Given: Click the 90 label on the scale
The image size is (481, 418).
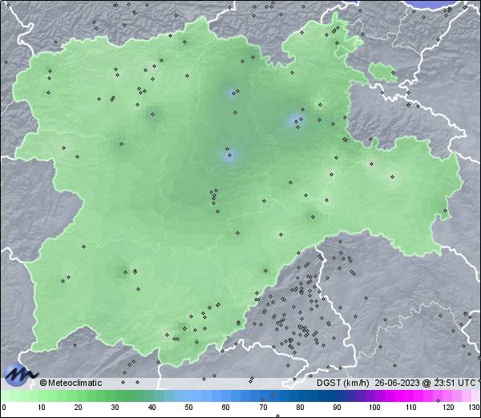Looking at the screenshot, I should pyautogui.click(x=337, y=408).
